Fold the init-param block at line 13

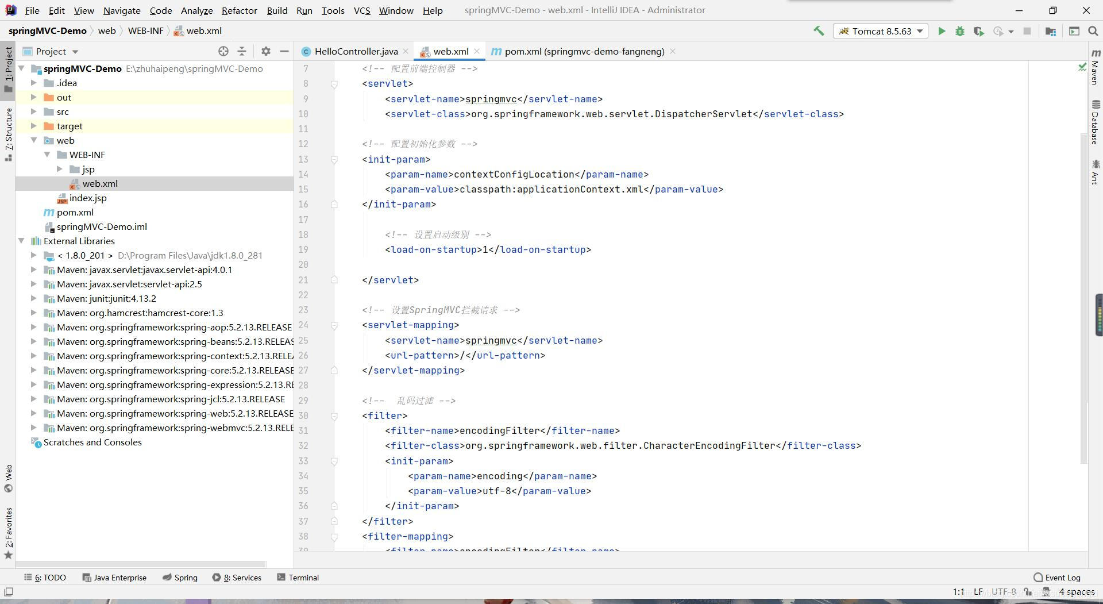click(334, 159)
